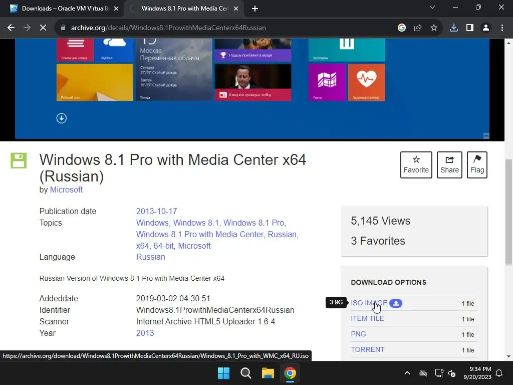Click the 3 Favorites text
This screenshot has width=513, height=385.
(378, 241)
